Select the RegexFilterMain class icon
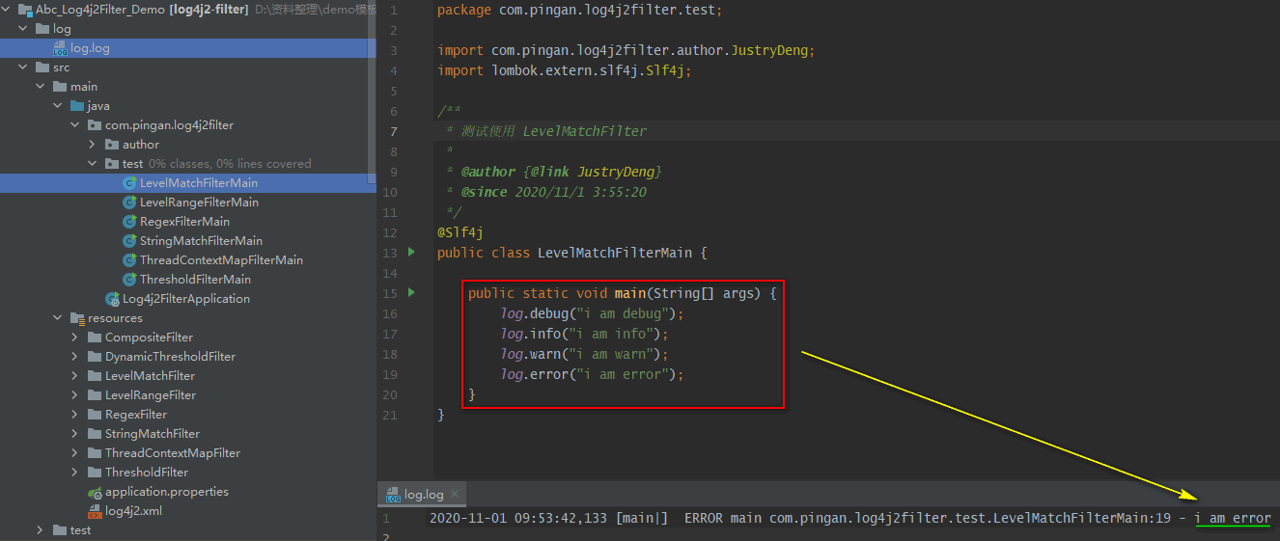This screenshot has height=541, width=1280. (129, 222)
